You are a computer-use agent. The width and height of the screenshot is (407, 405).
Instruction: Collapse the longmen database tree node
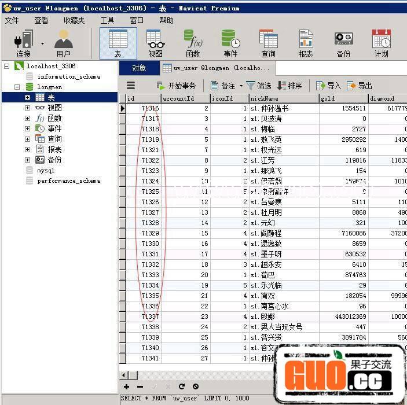point(17,87)
